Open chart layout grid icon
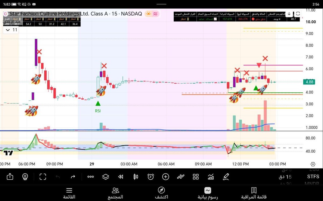Viewport: 323px width, 201px height. [x=196, y=177]
